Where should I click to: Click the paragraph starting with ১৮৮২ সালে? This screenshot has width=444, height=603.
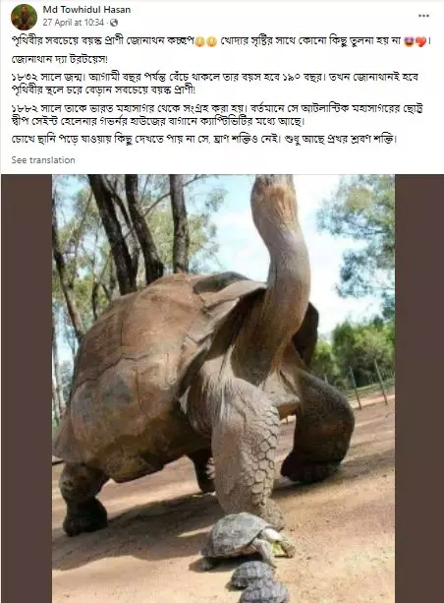point(217,115)
